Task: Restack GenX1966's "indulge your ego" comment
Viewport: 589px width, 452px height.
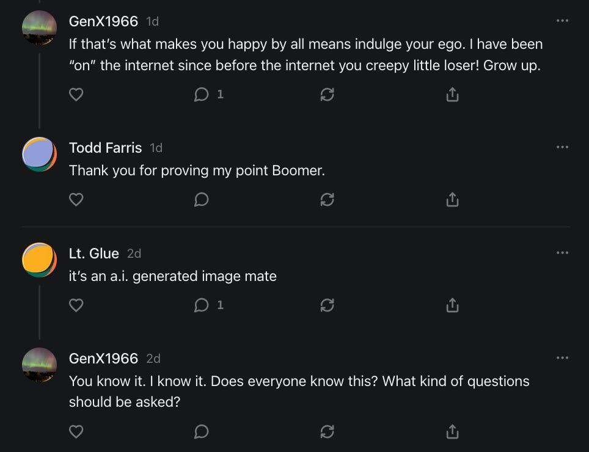Action: click(x=327, y=95)
